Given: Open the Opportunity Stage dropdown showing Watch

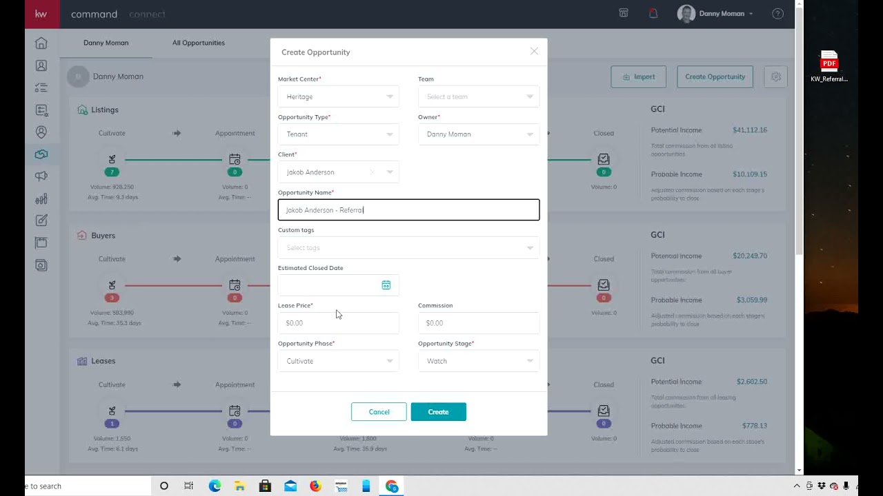Looking at the screenshot, I should (x=479, y=361).
